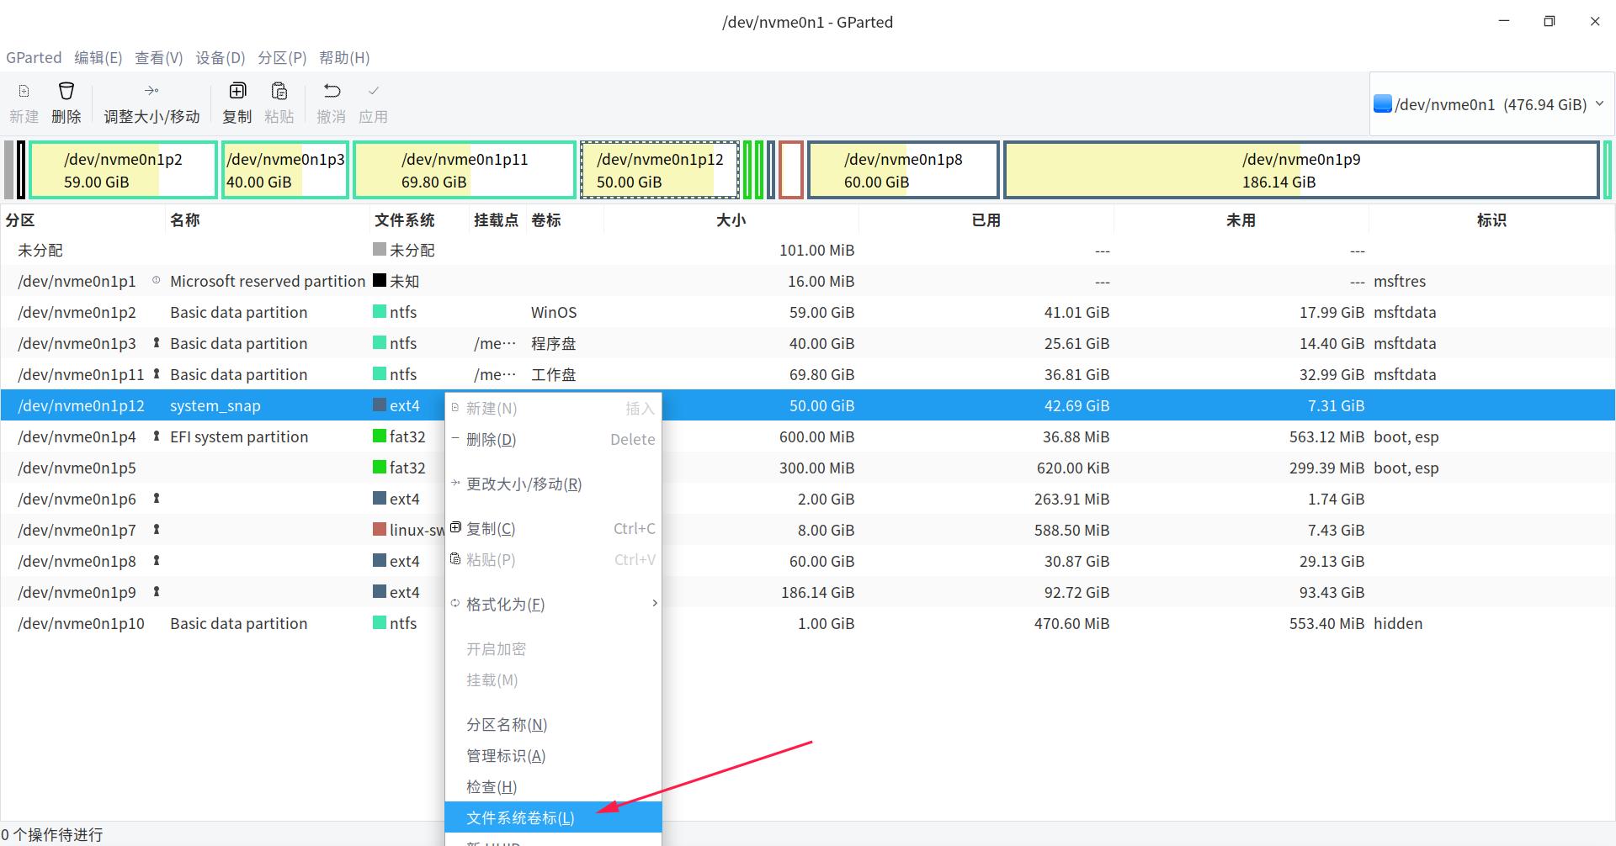
Task: Click the Undo (撤消) toolbar icon
Action: pos(331,101)
